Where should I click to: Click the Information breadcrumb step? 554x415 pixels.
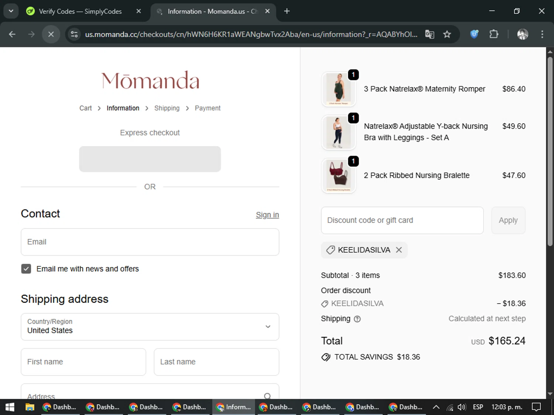[x=123, y=108]
